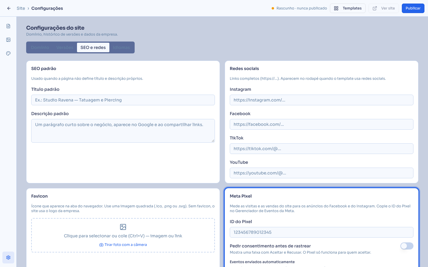Click the Redes sociais card title

click(x=244, y=69)
